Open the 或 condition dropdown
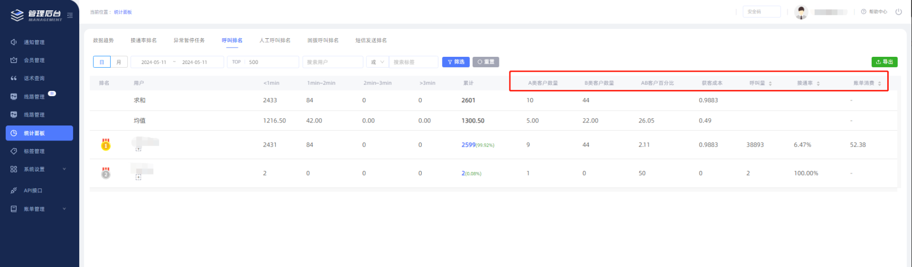This screenshot has width=912, height=267. click(x=377, y=62)
